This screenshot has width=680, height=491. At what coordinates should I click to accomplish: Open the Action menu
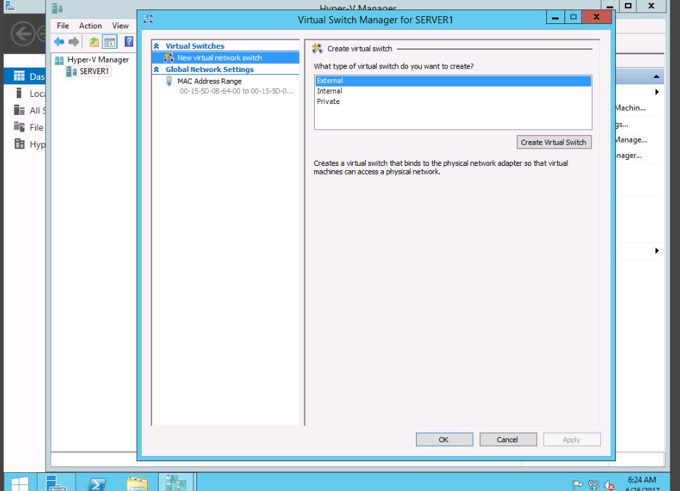coord(90,25)
